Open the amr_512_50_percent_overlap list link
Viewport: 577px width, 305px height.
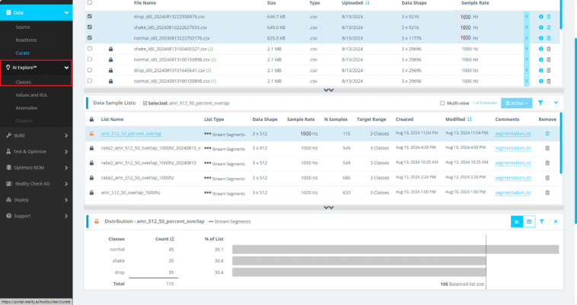tap(131, 134)
